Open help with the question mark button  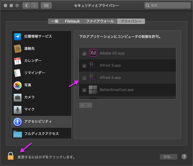pos(184,157)
